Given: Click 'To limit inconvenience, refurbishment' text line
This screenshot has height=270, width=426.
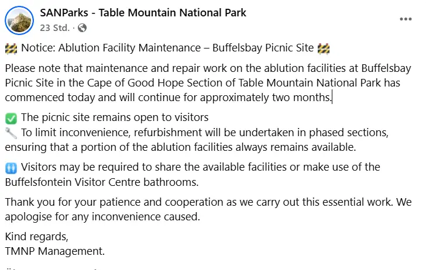Looking at the screenshot, I should (205, 133).
